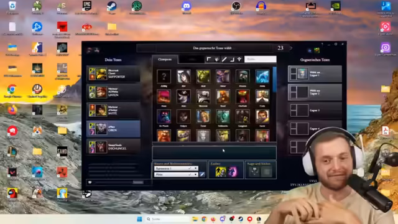Select the OBEN teammate row

[113, 129]
